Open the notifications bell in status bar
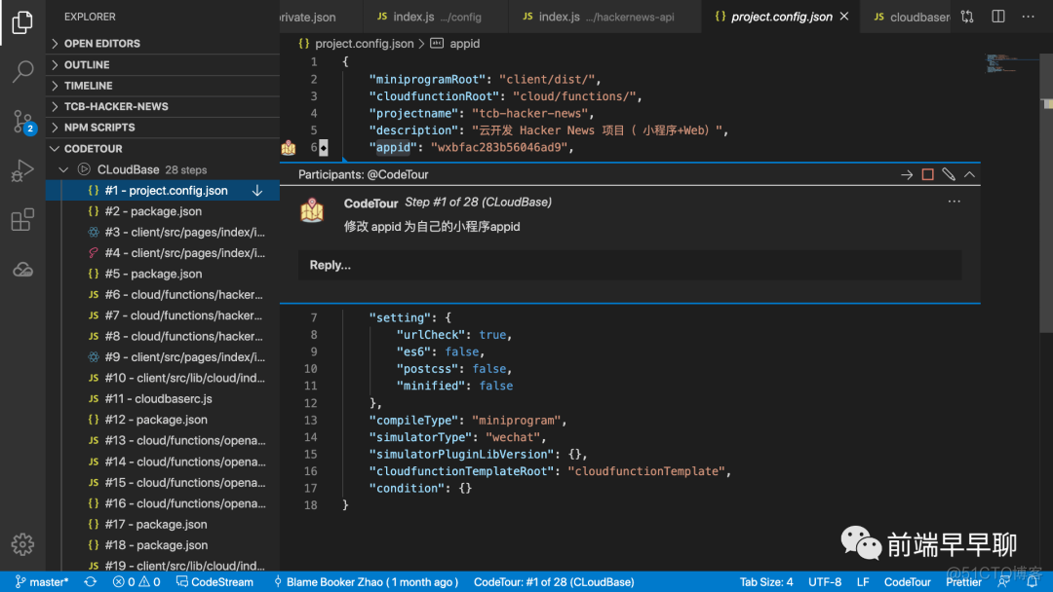This screenshot has height=592, width=1053. point(1033,582)
